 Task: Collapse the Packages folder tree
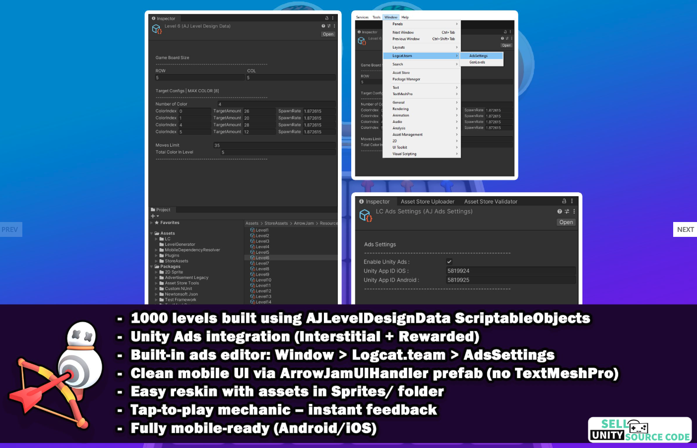coord(151,267)
